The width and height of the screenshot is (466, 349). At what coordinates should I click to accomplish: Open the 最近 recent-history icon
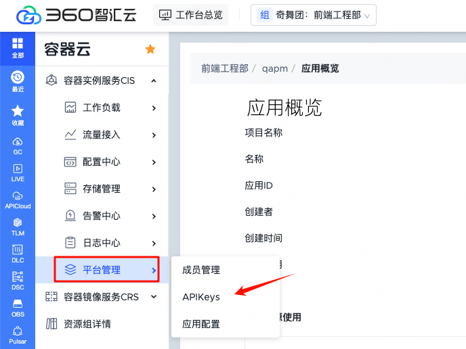[18, 77]
